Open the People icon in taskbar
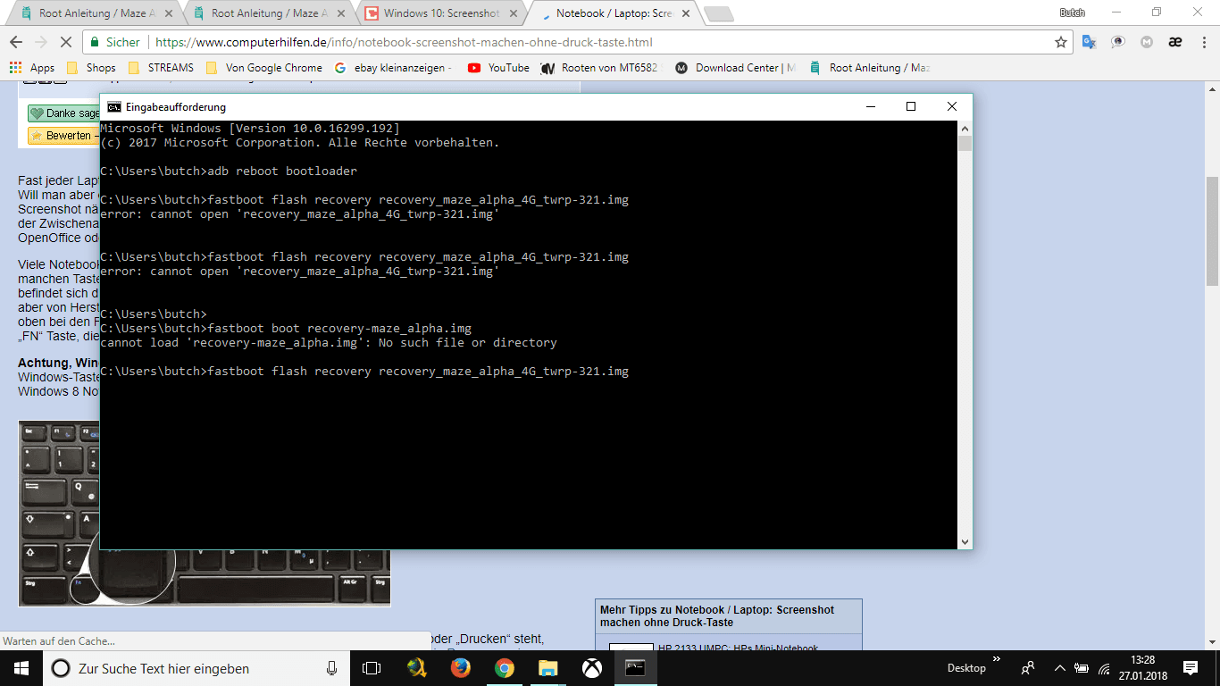 point(1028,668)
